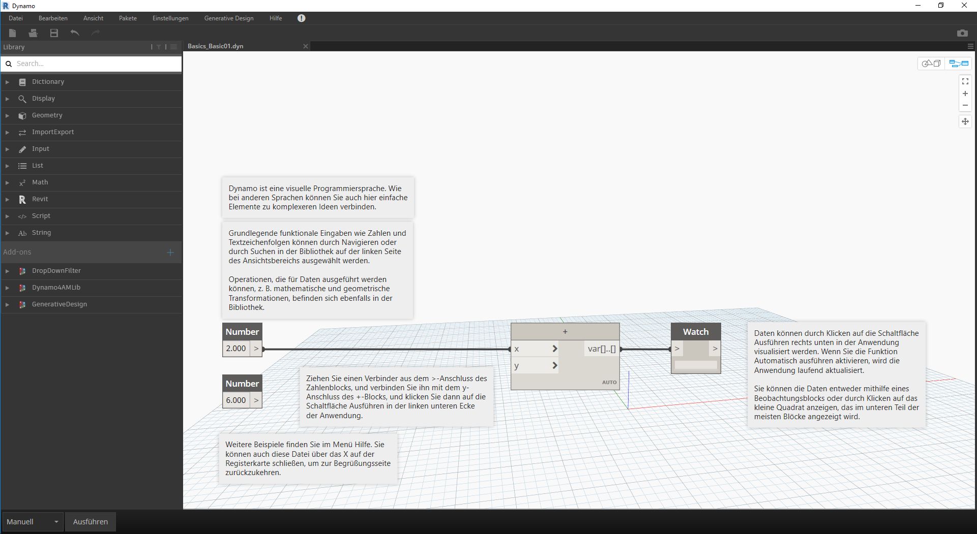
Task: Click the zoom out minus icon
Action: pos(965,106)
